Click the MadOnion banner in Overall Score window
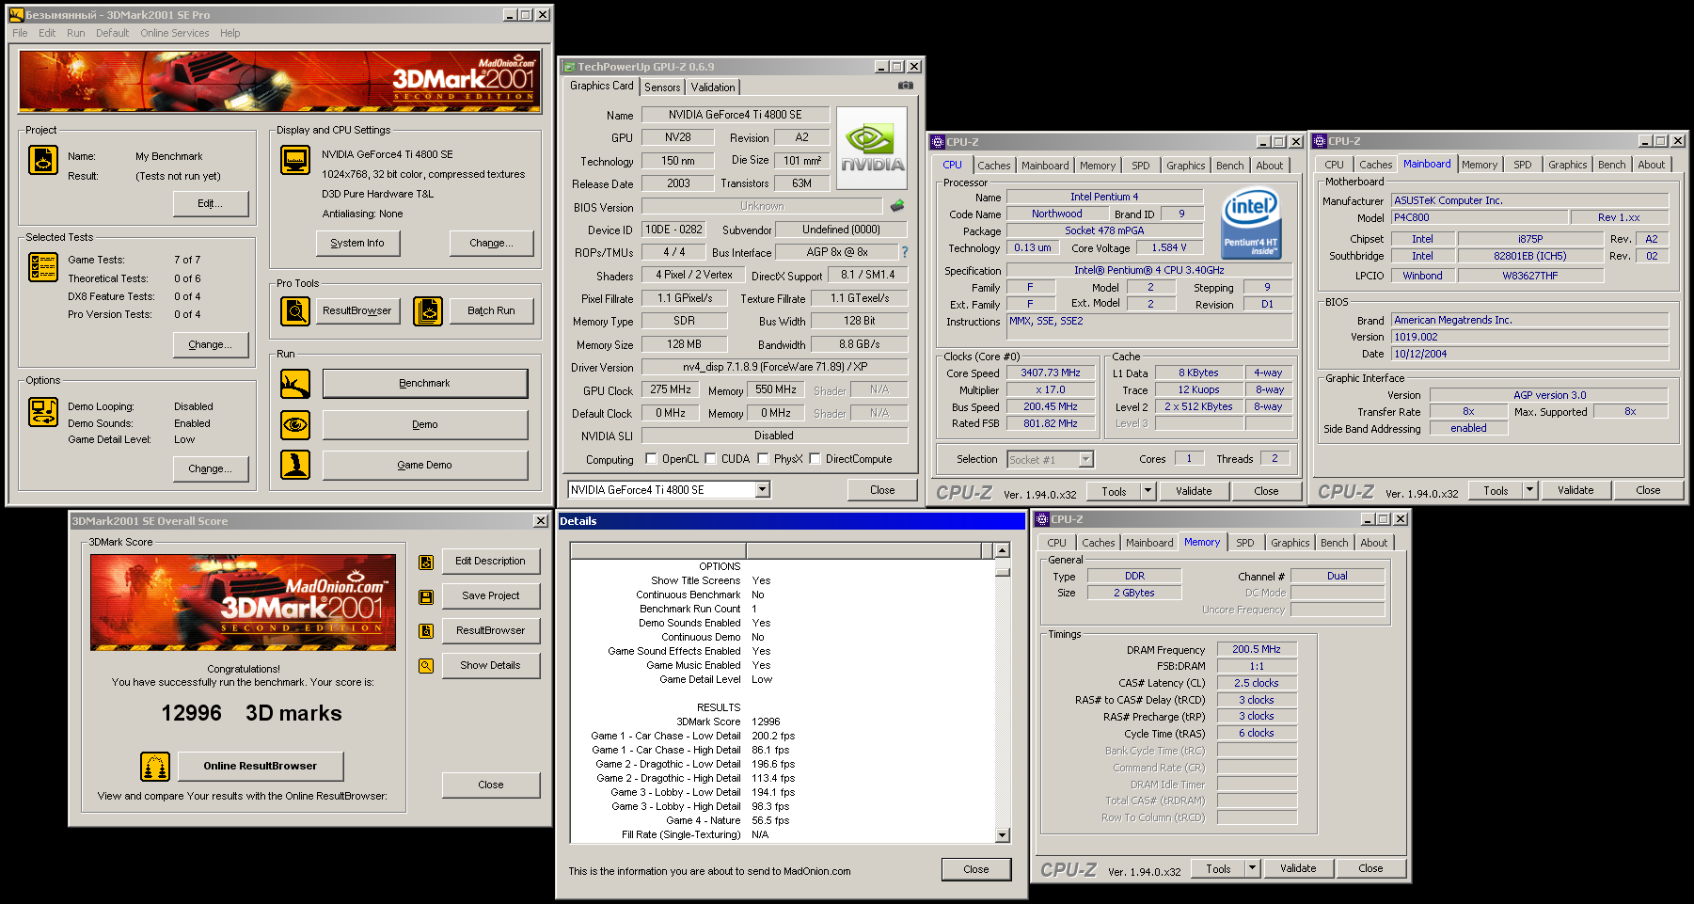1694x904 pixels. pyautogui.click(x=244, y=602)
